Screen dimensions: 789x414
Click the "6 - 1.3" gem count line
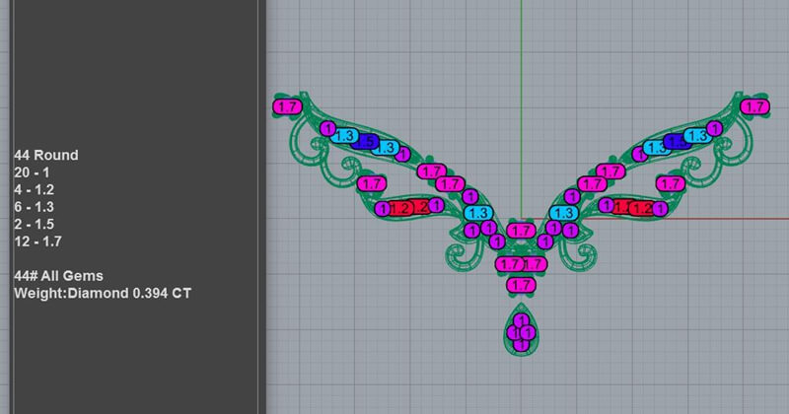click(x=34, y=207)
